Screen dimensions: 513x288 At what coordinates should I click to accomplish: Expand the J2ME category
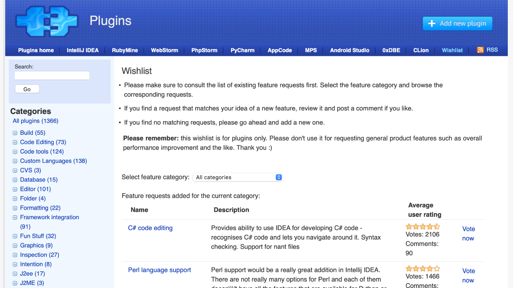[x=15, y=283]
